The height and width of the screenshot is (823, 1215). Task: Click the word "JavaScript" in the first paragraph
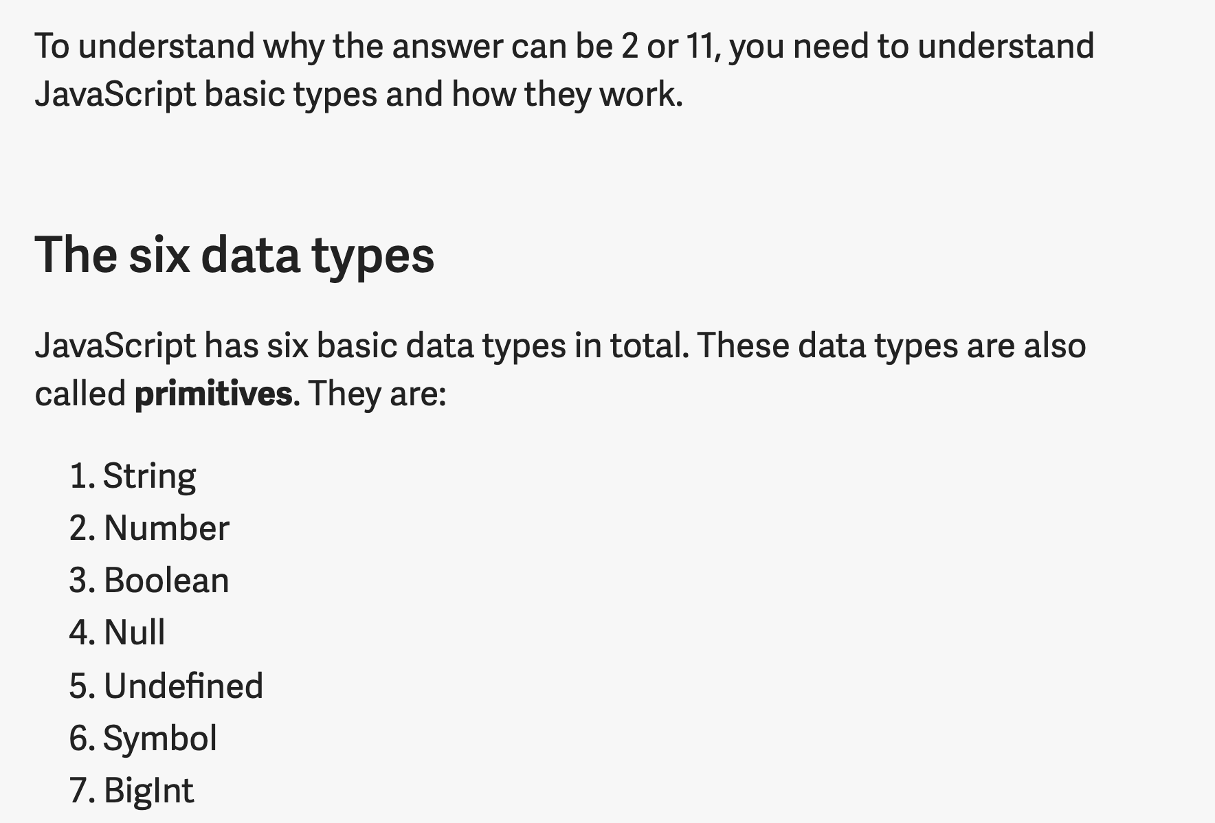(115, 95)
